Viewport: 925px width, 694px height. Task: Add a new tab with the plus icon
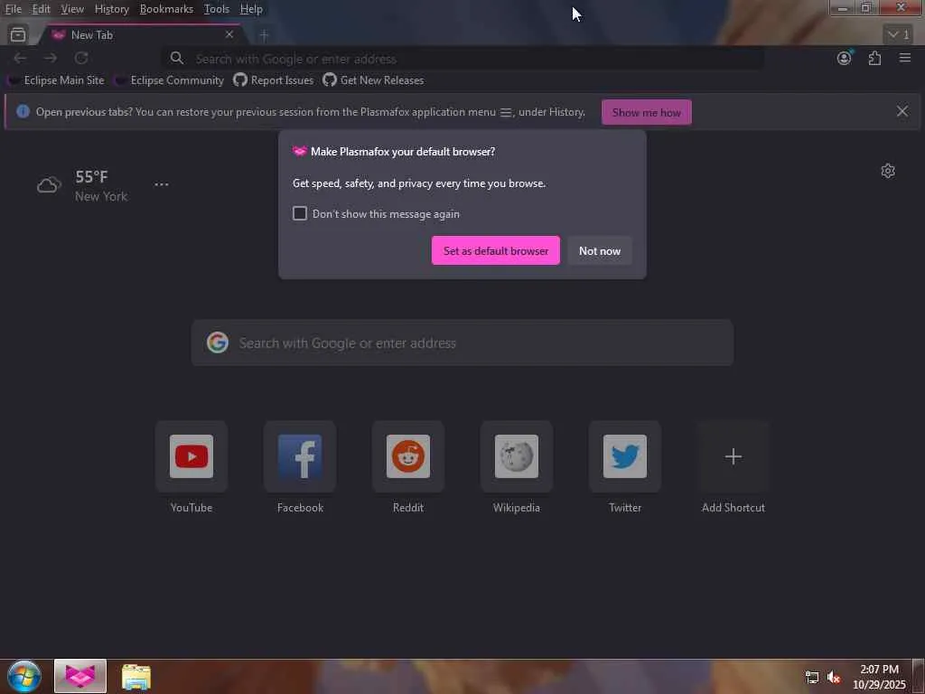(x=265, y=35)
